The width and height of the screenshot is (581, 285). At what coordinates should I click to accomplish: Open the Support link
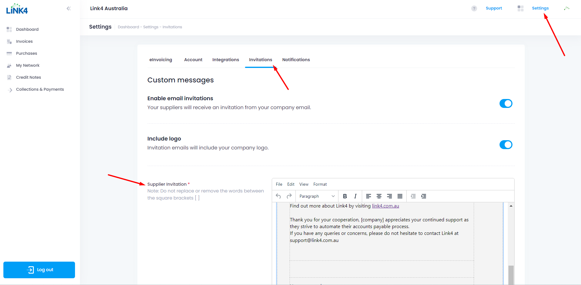[494, 8]
